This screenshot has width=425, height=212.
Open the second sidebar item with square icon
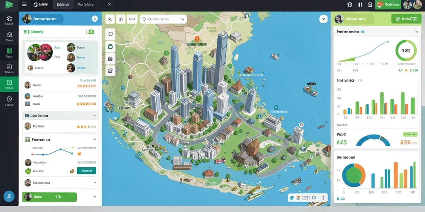(9, 37)
